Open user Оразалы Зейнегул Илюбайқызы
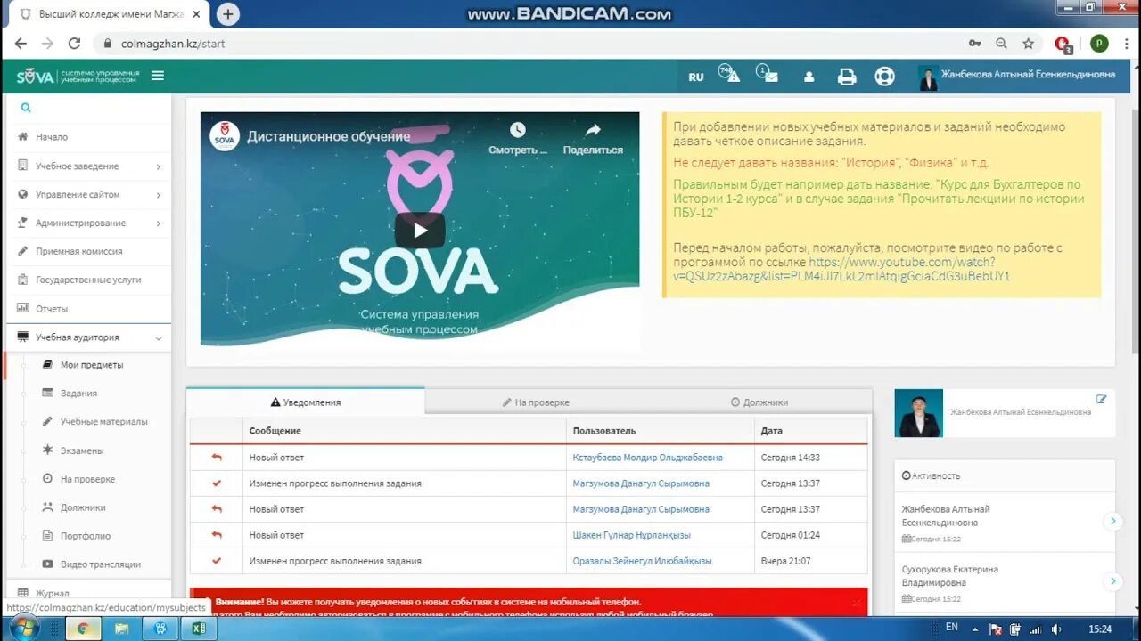1141x641 pixels. [x=642, y=561]
